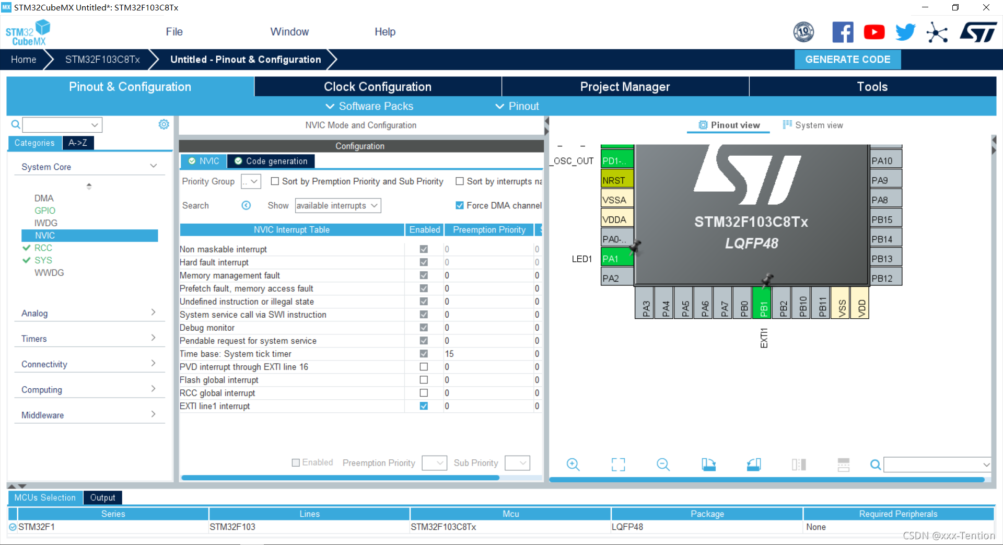Open the Pinout dropdown menu
Screen dimensions: 1003x545
[x=517, y=106]
